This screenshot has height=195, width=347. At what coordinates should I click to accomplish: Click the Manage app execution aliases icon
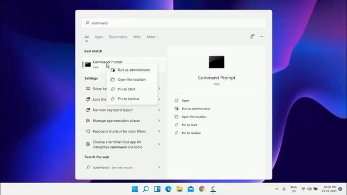[x=88, y=120]
